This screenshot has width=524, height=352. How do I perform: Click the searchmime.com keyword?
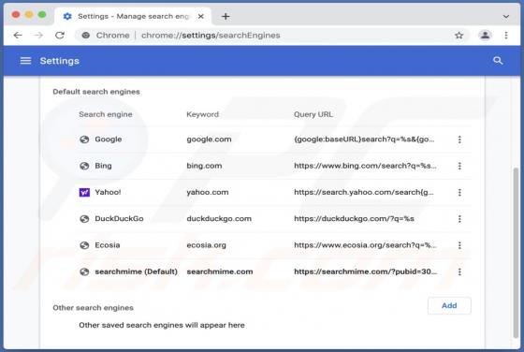coord(220,271)
